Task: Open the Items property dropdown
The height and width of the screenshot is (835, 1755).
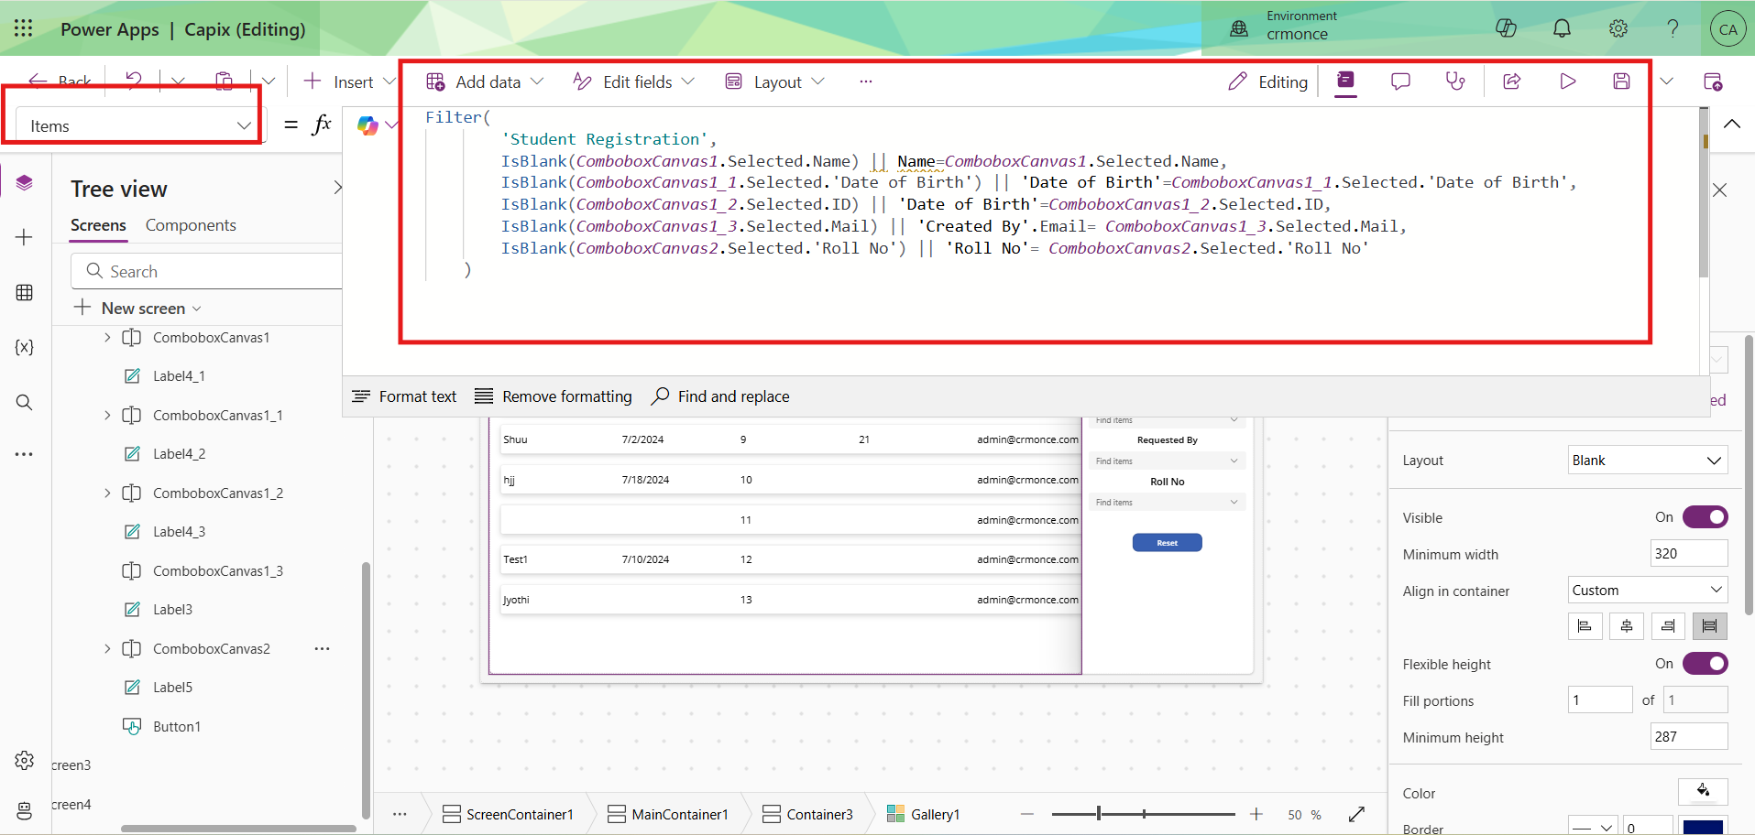Action: [140, 125]
